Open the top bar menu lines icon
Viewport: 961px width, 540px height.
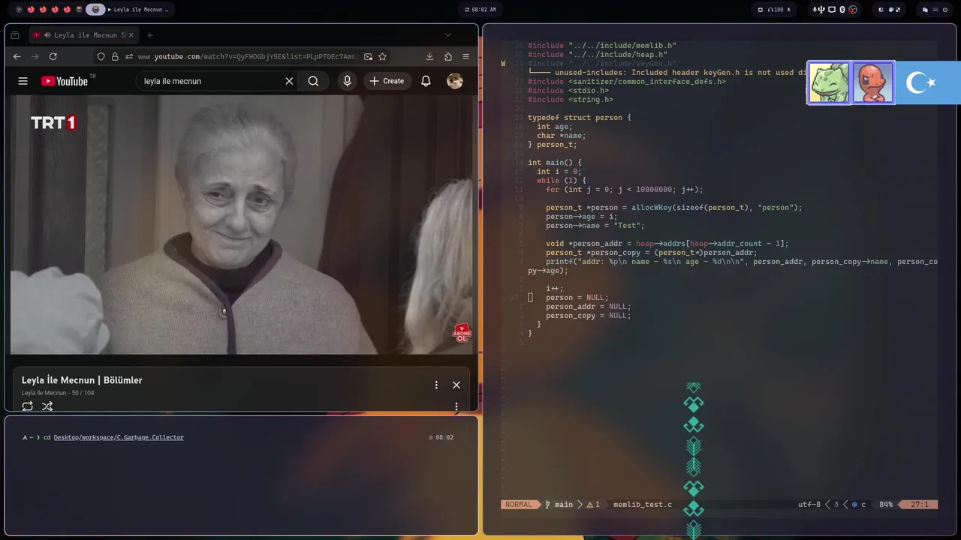(x=935, y=10)
